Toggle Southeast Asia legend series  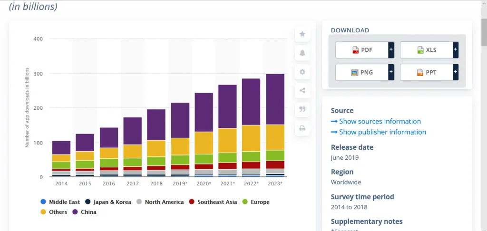point(213,202)
